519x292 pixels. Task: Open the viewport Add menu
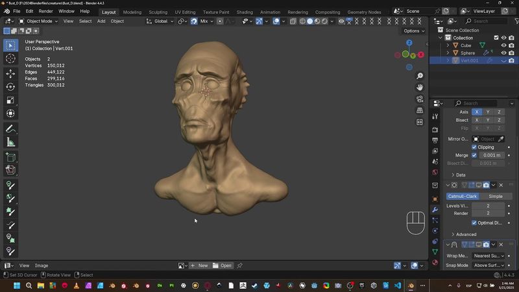pyautogui.click(x=101, y=21)
